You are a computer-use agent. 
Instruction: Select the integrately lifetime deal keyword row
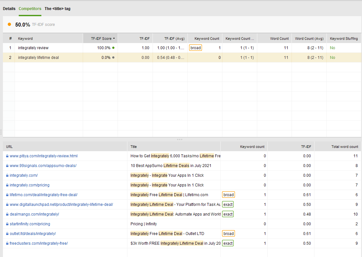pyautogui.click(x=182, y=58)
